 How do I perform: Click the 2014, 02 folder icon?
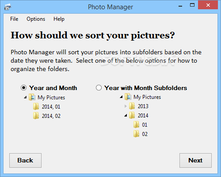click(x=36, y=116)
